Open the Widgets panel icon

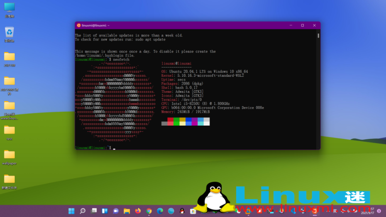(104, 211)
